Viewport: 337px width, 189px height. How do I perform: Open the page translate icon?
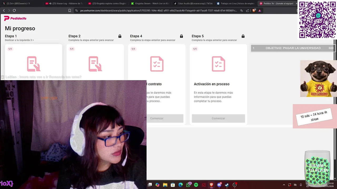click(241, 10)
